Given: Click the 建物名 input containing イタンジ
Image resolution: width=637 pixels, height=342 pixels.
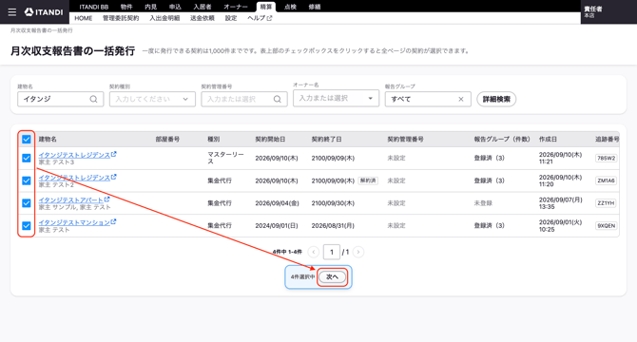Looking at the screenshot, I should tap(61, 99).
